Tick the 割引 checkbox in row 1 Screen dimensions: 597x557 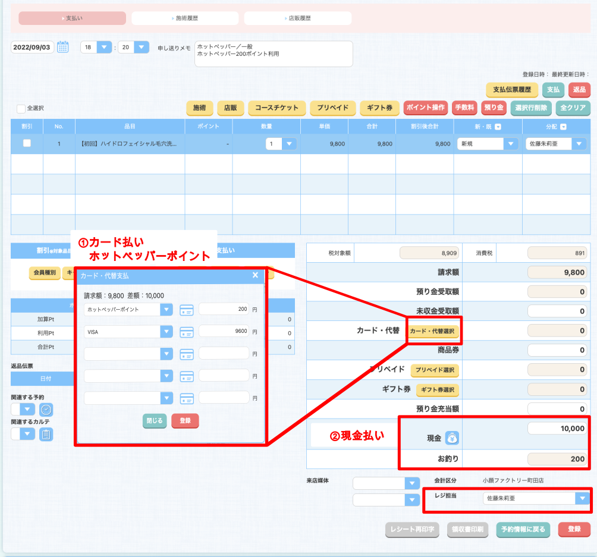point(27,143)
